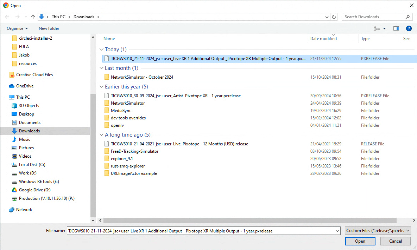Collapse the Today group
417x250 pixels.
point(101,50)
